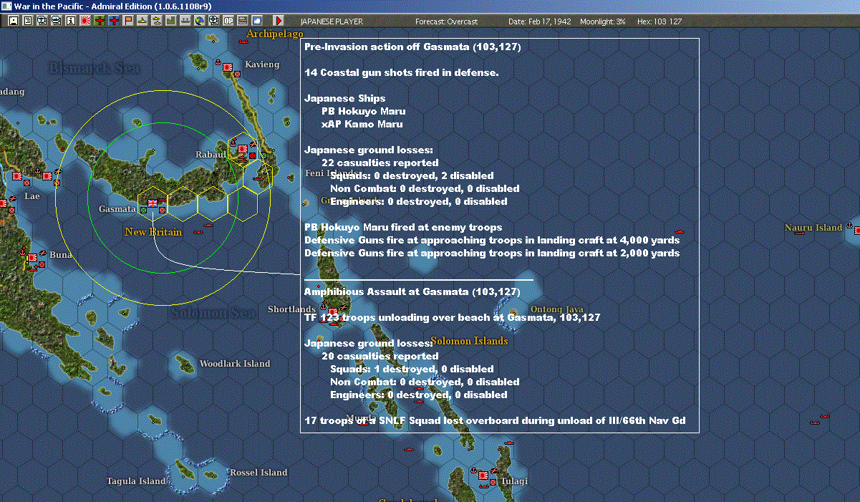This screenshot has width=860, height=502.
Task: Click the striped bar icon beside OP
Action: pos(242,21)
